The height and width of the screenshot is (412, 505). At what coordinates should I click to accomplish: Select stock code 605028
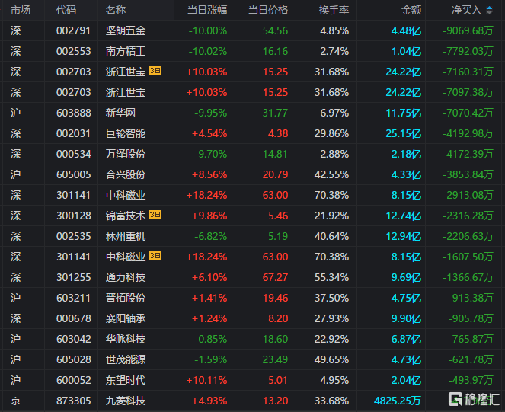74,359
